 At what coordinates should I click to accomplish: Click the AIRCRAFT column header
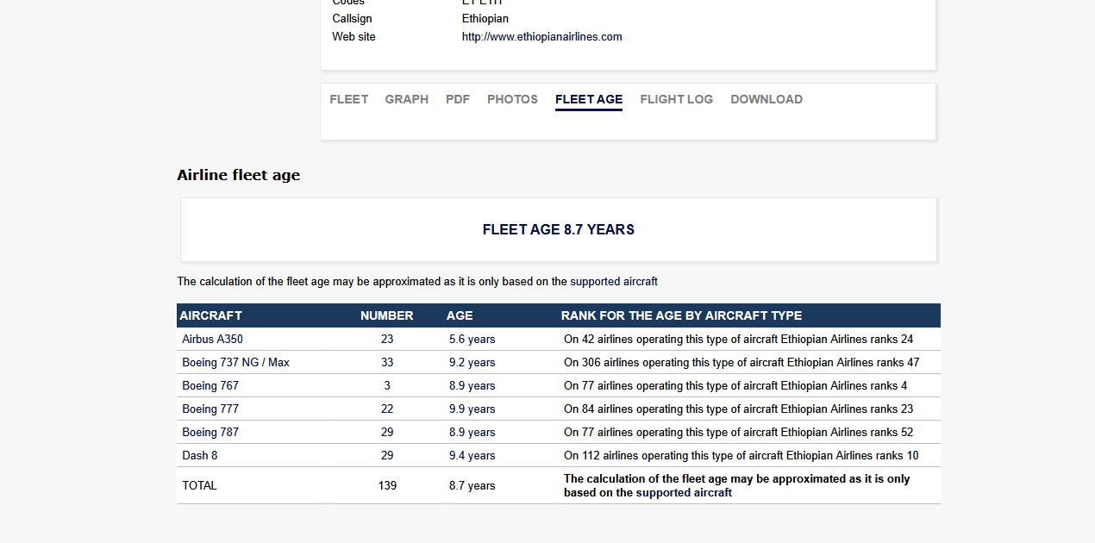[x=210, y=315]
